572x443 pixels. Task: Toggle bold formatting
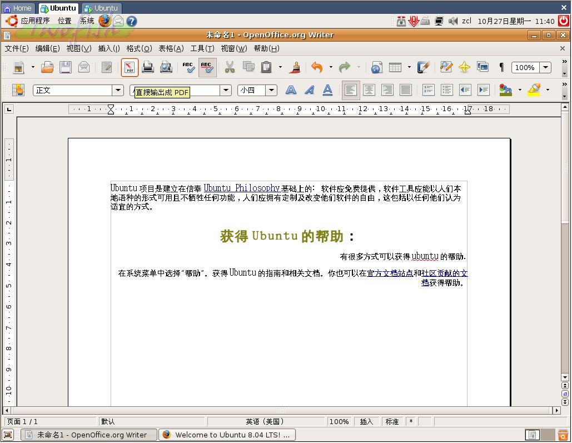291,90
